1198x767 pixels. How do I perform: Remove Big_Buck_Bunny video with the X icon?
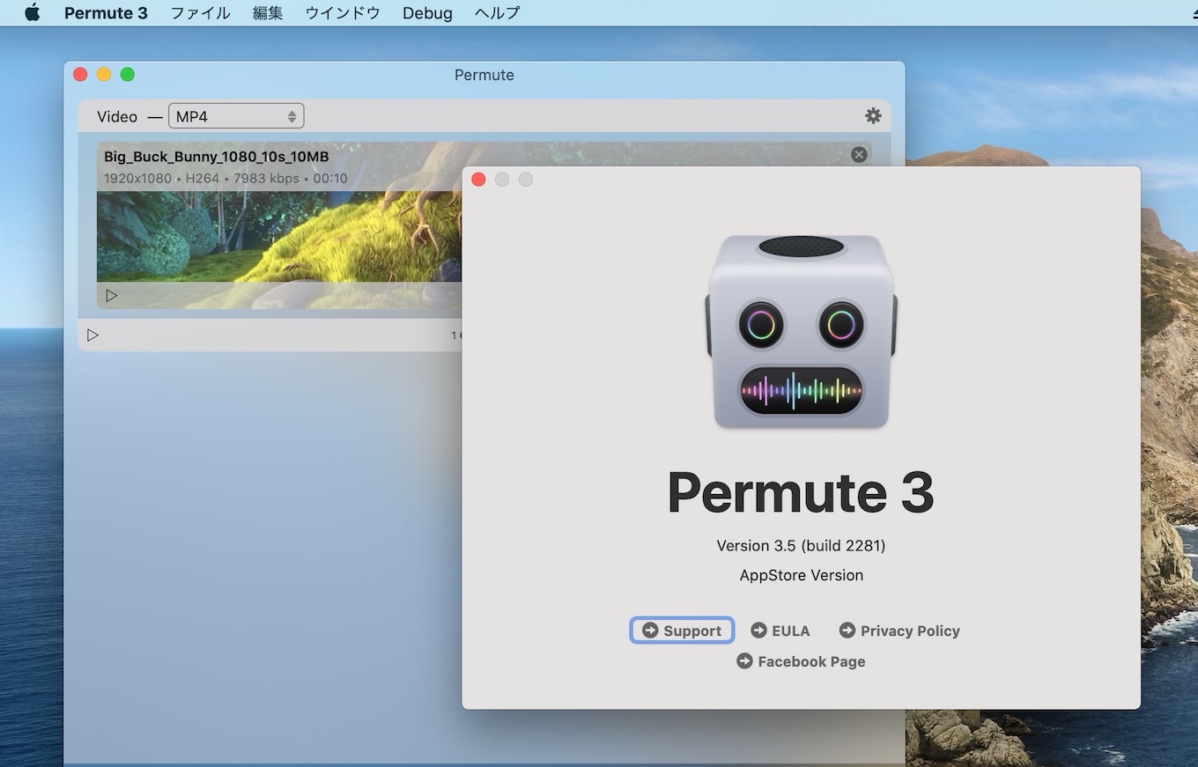click(x=859, y=155)
